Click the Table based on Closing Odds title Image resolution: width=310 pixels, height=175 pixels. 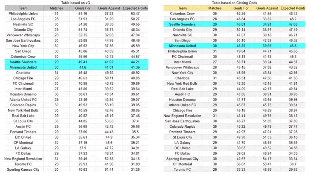click(x=235, y=3)
